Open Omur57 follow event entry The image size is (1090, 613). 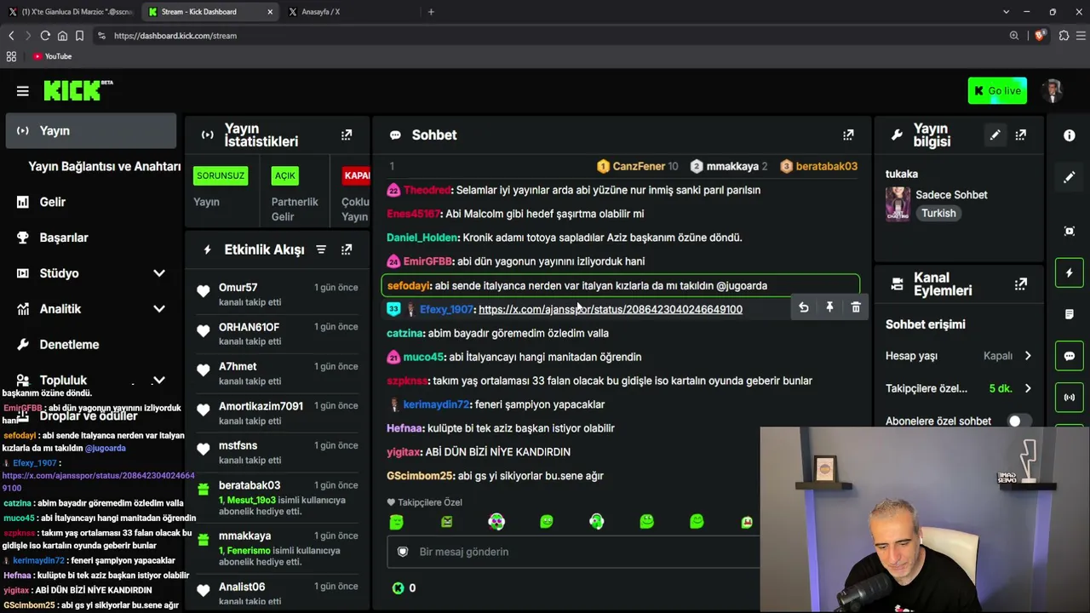tap(278, 295)
